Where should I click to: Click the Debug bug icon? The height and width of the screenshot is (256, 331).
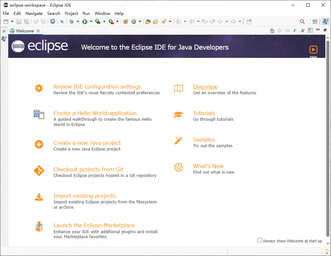pos(72,21)
